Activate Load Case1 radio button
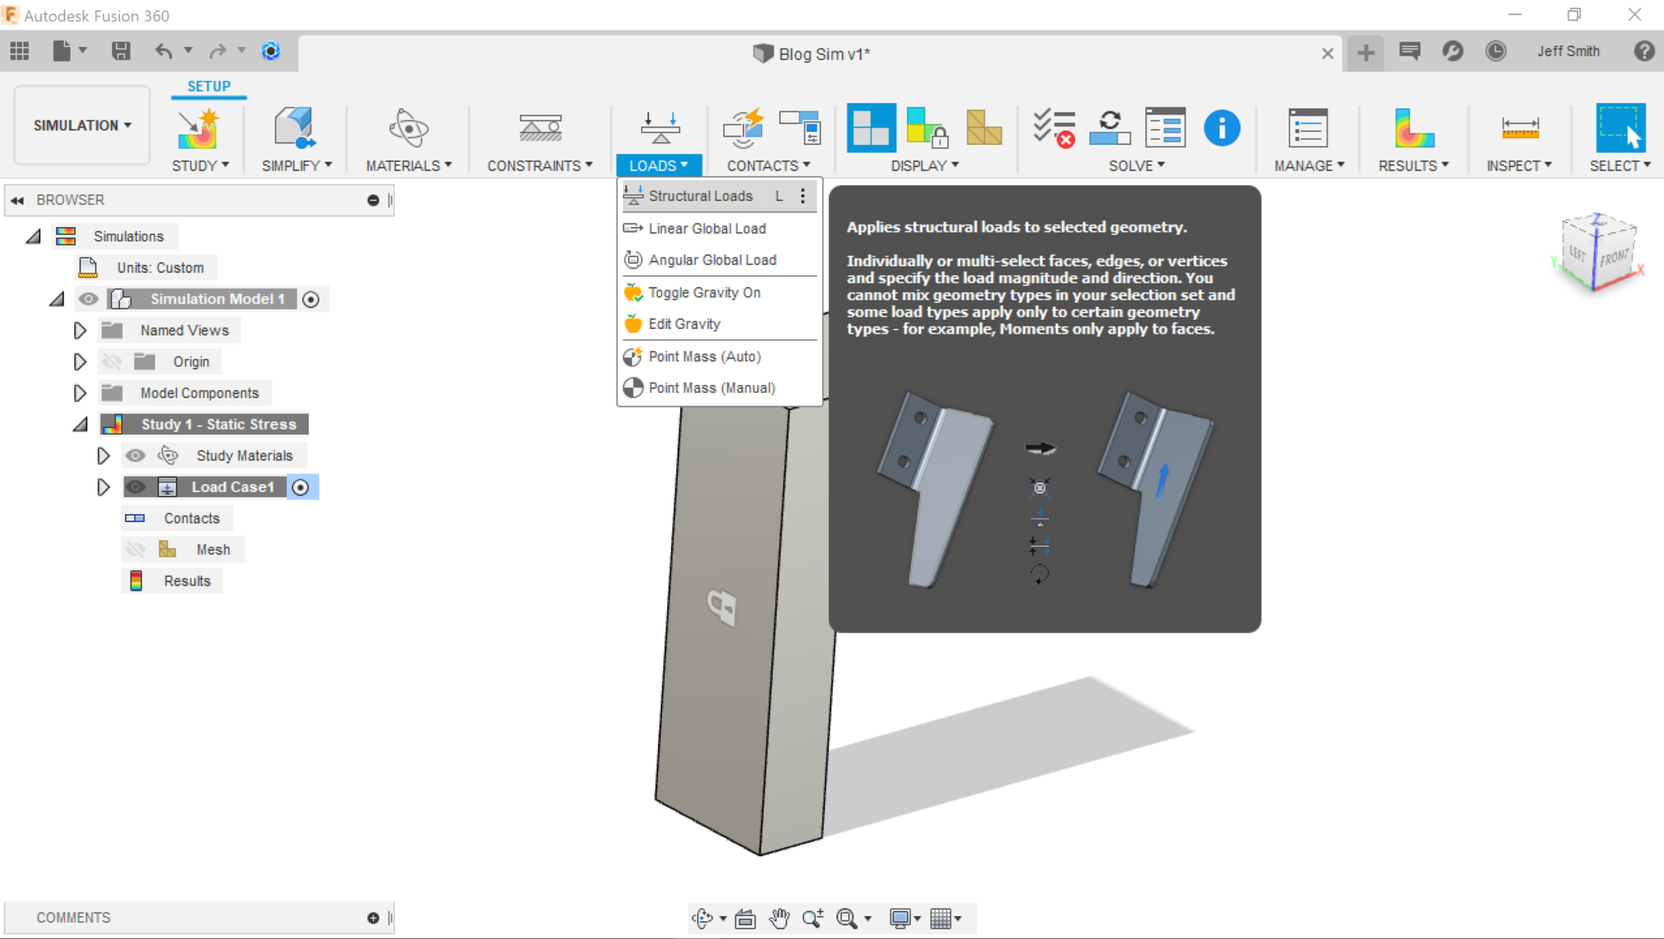The height and width of the screenshot is (939, 1664). pos(301,487)
